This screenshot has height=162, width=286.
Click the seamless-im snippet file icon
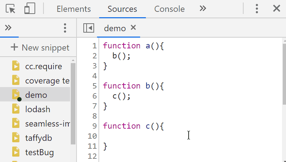pos(16,123)
